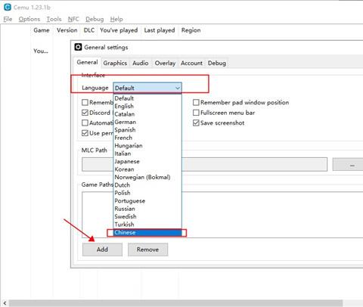363x307 pixels.
Task: Sort by Last played column header
Action: (160, 30)
